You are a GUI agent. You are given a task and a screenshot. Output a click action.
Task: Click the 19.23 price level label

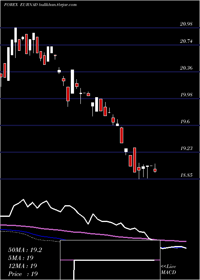[x=186, y=148]
